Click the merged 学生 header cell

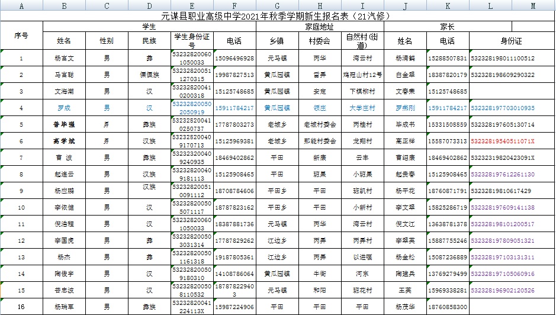[149, 27]
